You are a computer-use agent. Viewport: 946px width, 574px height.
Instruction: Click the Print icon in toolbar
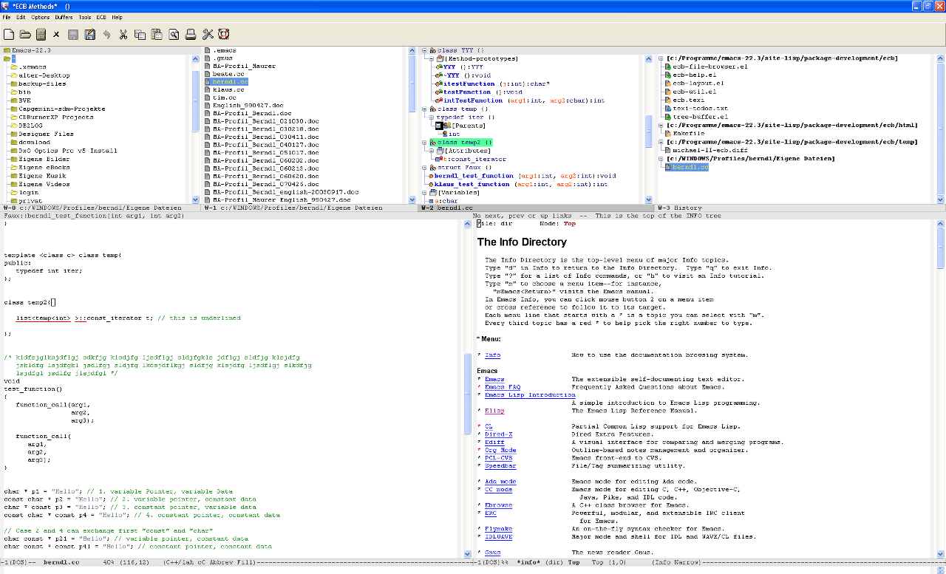coord(190,34)
